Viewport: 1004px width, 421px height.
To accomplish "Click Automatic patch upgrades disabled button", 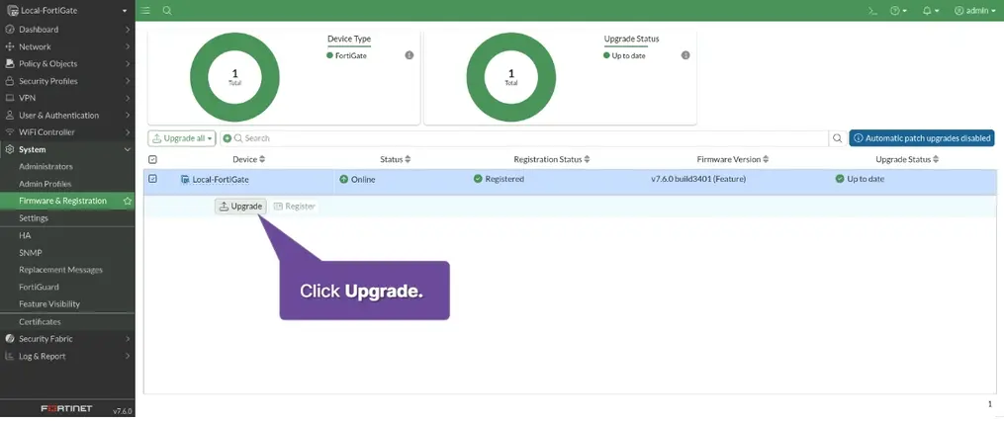I will pyautogui.click(x=922, y=138).
